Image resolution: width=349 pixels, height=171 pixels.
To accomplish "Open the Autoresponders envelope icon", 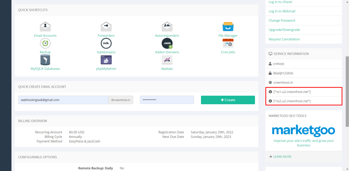I will coord(167,27).
